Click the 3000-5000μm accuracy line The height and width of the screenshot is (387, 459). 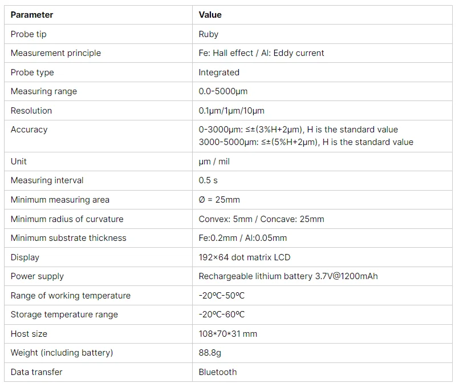point(306,142)
